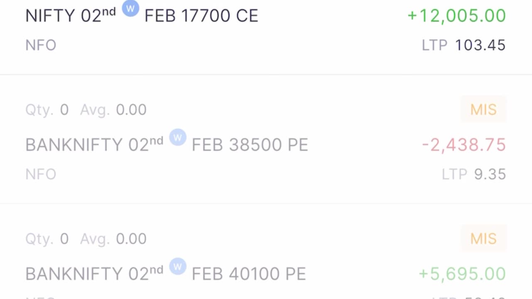Viewport: 532px width, 299px height.
Task: Click the +5,695.00 profit figure
Action: point(462,274)
